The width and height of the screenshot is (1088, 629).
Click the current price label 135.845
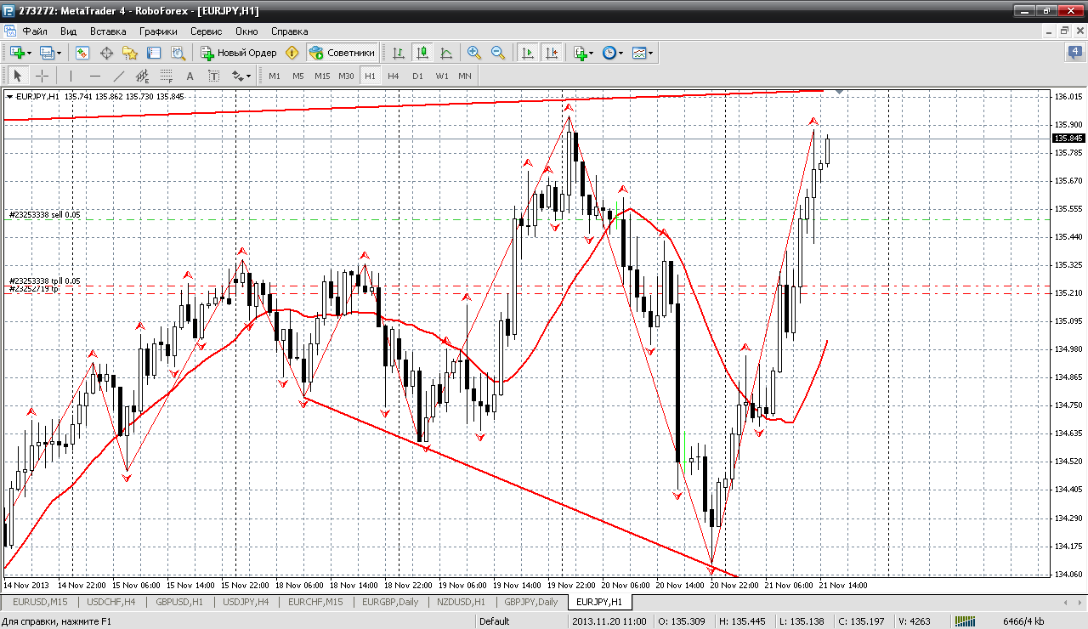click(1068, 138)
